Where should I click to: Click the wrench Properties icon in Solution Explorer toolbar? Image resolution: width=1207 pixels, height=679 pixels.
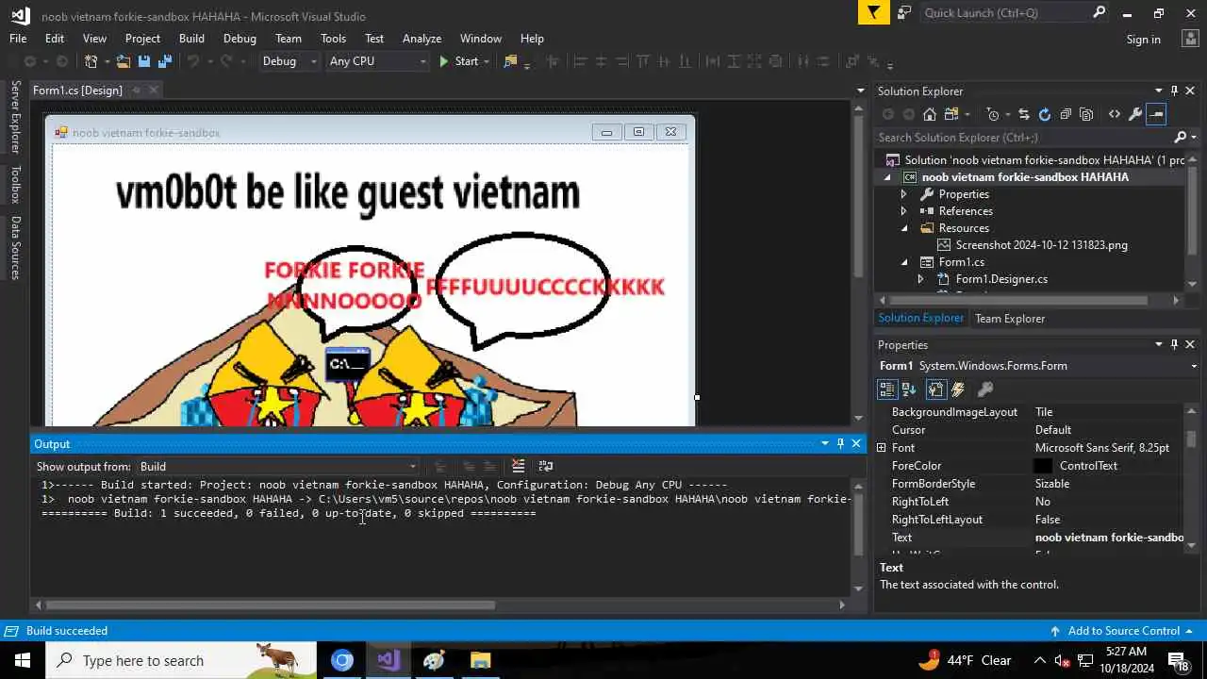pyautogui.click(x=1135, y=114)
